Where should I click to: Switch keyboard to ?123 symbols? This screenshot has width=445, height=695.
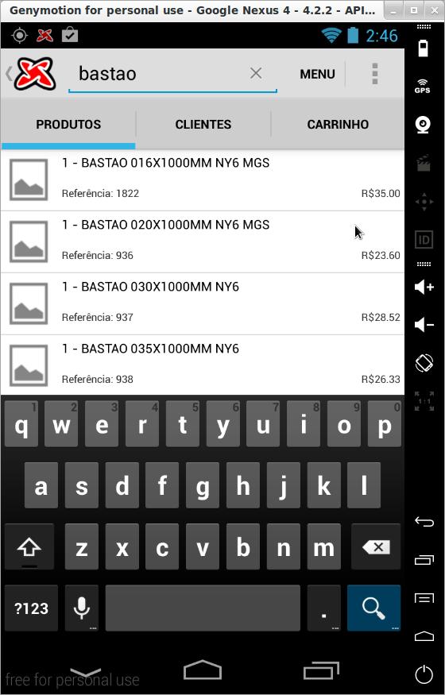click(x=31, y=608)
